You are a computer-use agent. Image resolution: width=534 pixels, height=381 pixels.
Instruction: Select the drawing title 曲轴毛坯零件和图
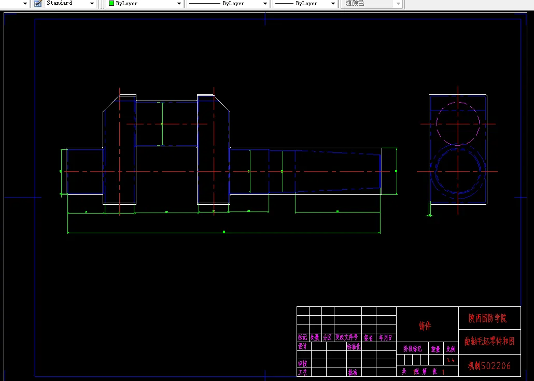point(489,341)
